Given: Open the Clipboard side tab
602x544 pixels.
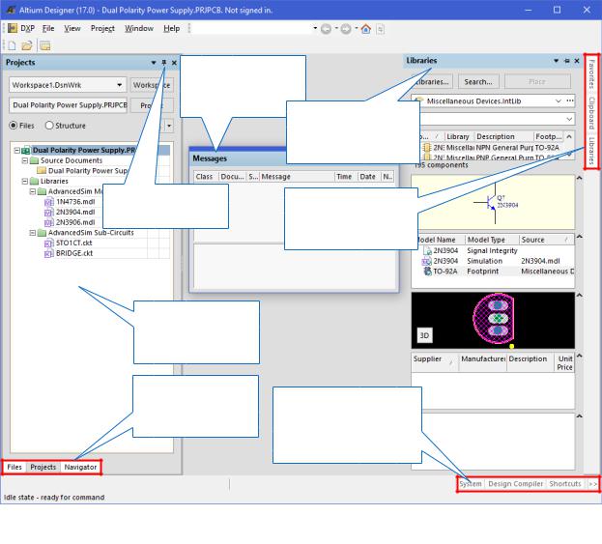Looking at the screenshot, I should (591, 113).
